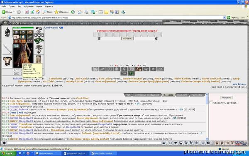Activate the green combat skill icon
The image size is (249, 156).
(131, 73)
